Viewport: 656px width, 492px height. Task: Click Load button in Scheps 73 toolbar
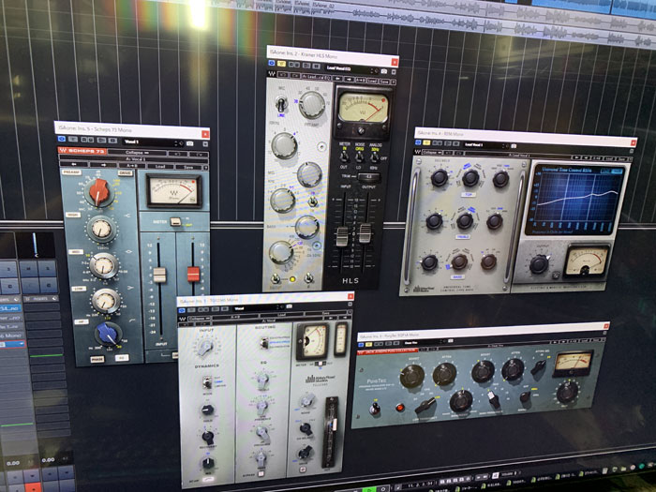160,166
